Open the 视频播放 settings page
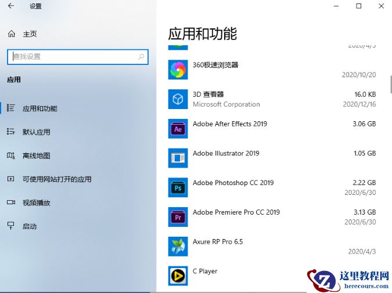 (36, 202)
